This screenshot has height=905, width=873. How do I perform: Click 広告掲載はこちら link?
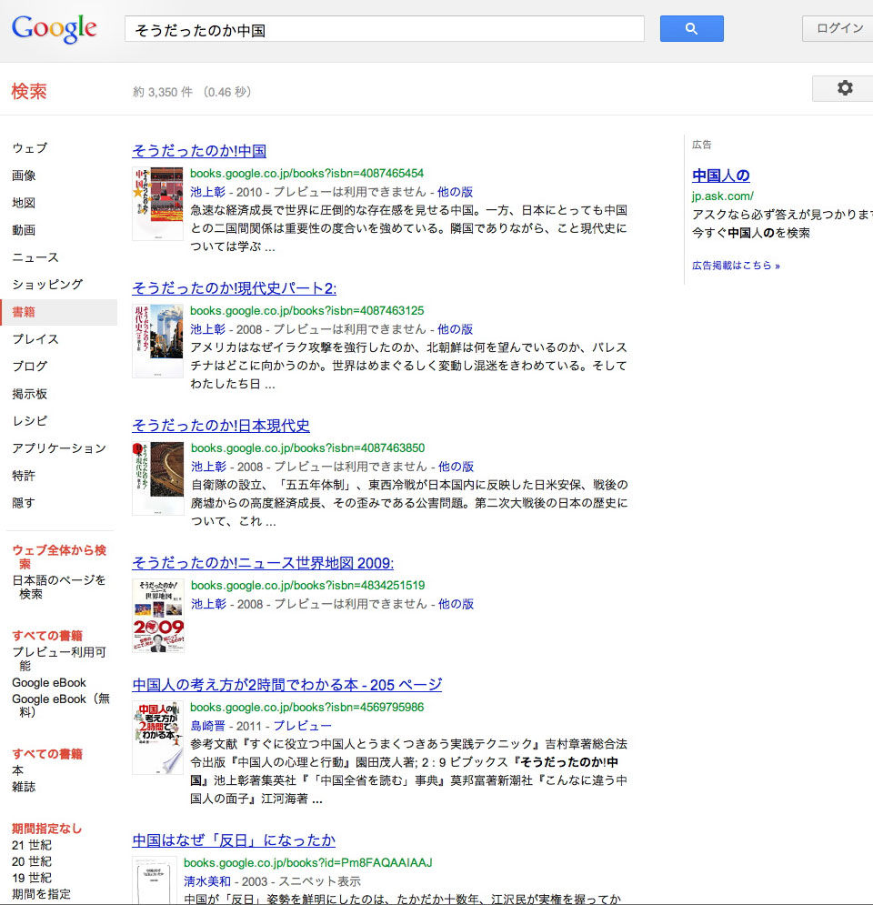point(736,266)
